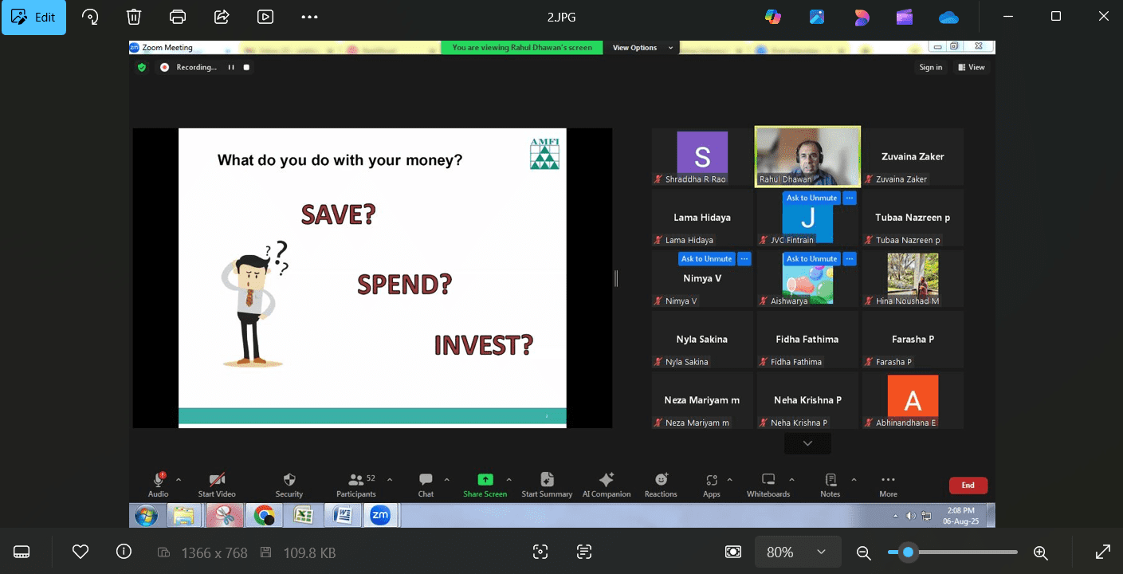Image resolution: width=1123 pixels, height=574 pixels.
Task: Start slideshow with the play icon
Action: (x=265, y=17)
